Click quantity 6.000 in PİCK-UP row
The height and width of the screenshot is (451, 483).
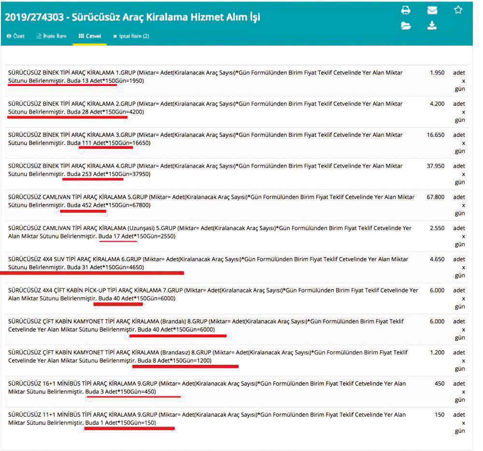437,291
